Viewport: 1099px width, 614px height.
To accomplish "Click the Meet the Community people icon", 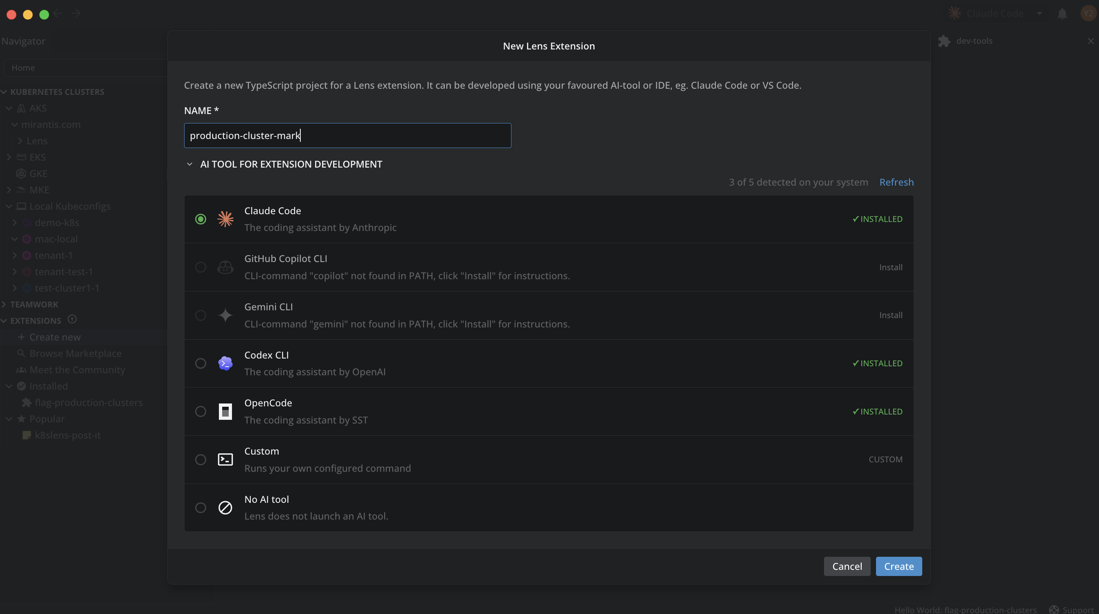I will (x=21, y=370).
